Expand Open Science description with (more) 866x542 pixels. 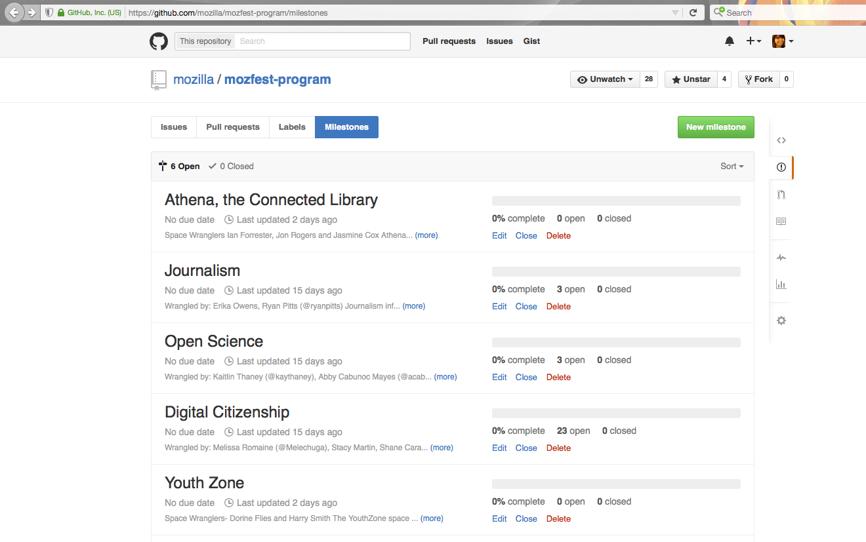(x=445, y=377)
